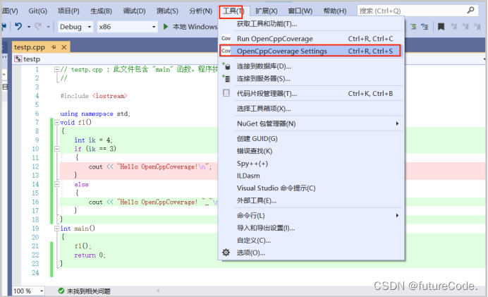
Task: Click the Cov icon beside Run OpenCppCoverage
Action: [x=226, y=39]
